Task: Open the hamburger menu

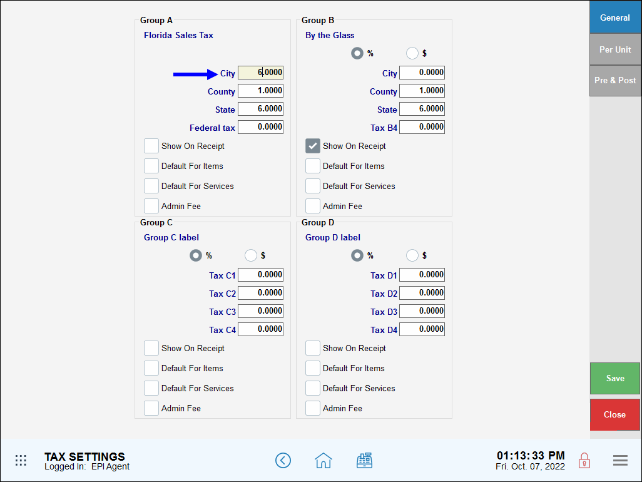Action: (620, 460)
